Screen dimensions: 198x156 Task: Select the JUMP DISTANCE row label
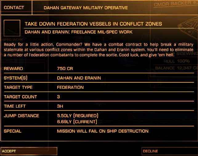pos(21,116)
